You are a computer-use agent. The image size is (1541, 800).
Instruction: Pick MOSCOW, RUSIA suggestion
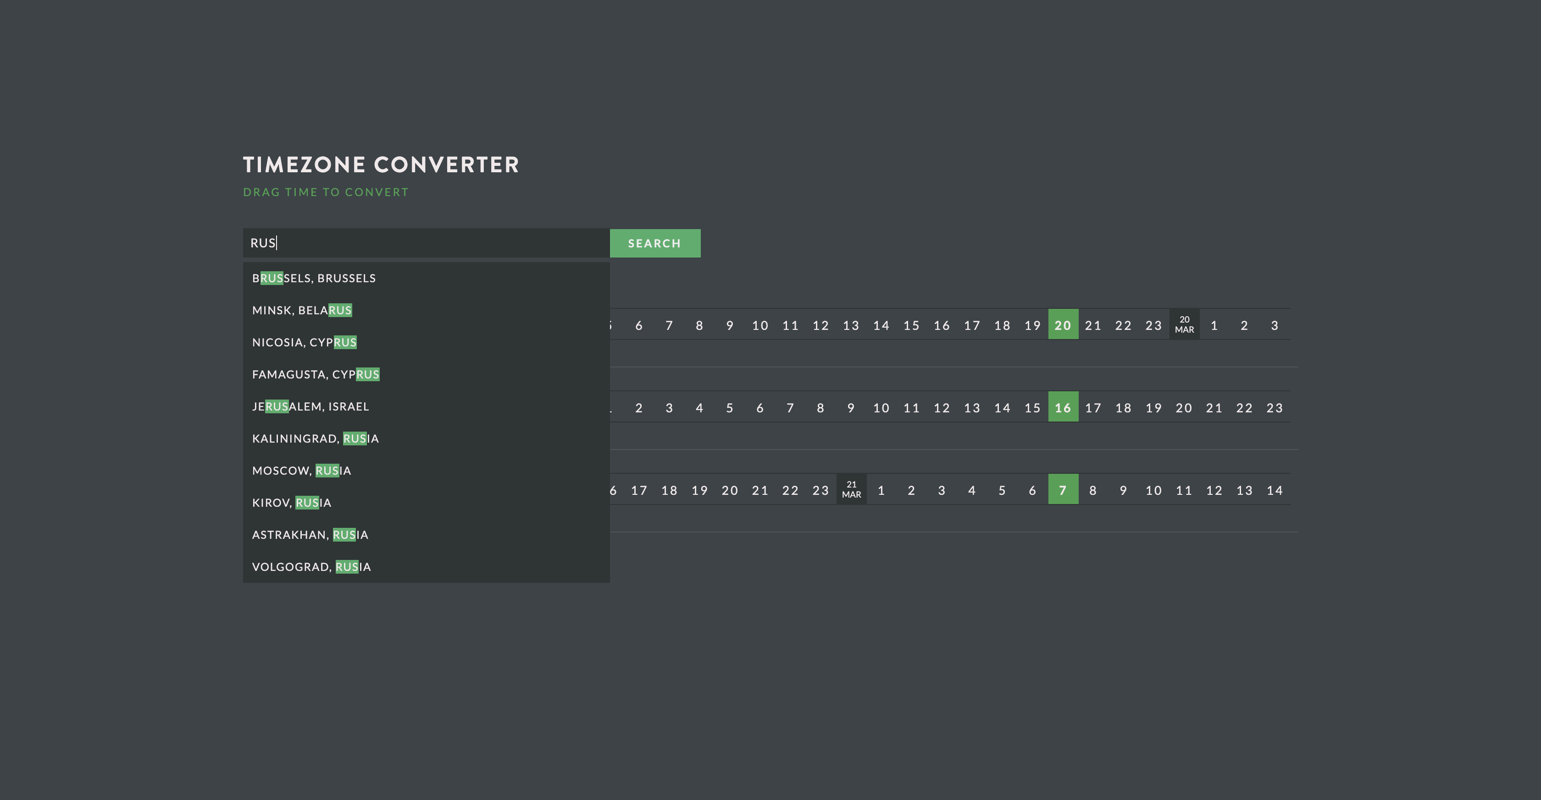[x=300, y=470]
